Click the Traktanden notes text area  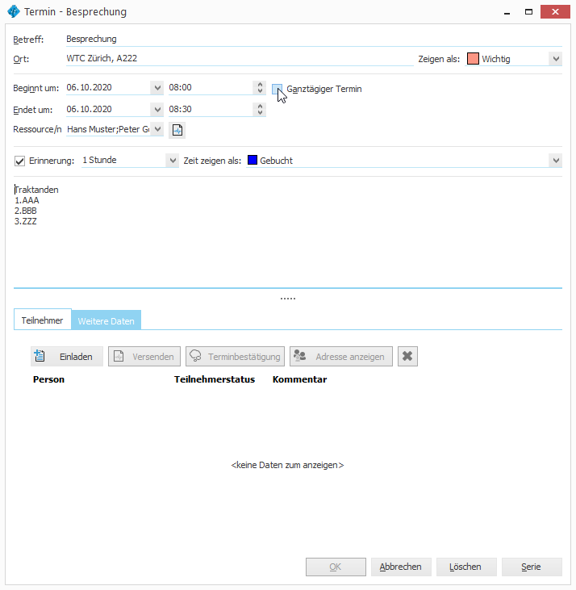(288, 233)
